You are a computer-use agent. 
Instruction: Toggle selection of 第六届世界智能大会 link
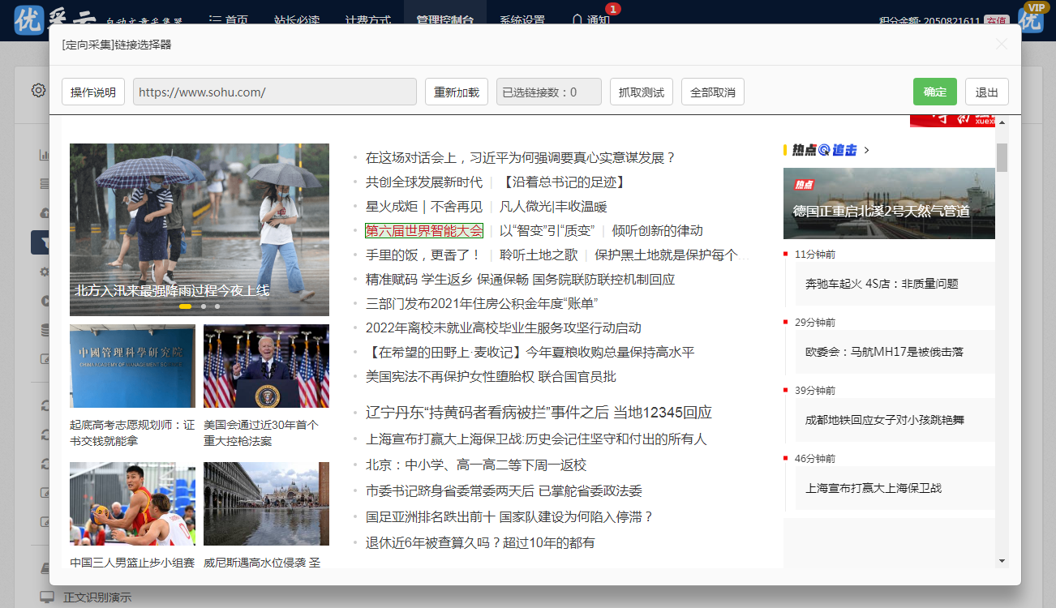(424, 230)
